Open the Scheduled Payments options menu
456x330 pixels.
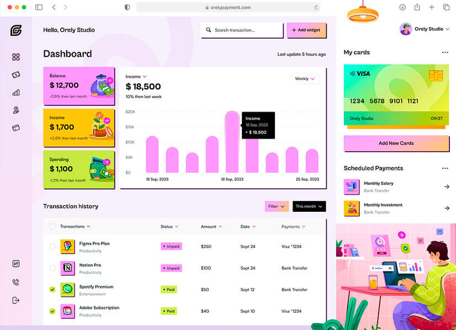pos(445,168)
